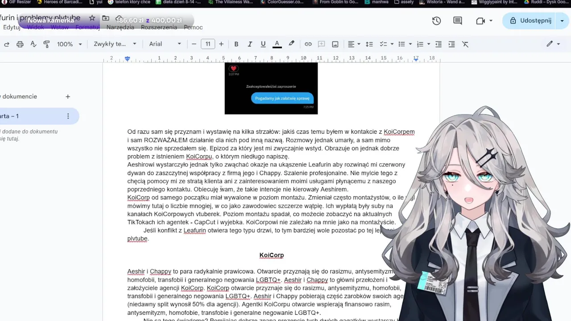Open the Narzędzia menu
Screen dimensions: 571x321
pos(120,27)
